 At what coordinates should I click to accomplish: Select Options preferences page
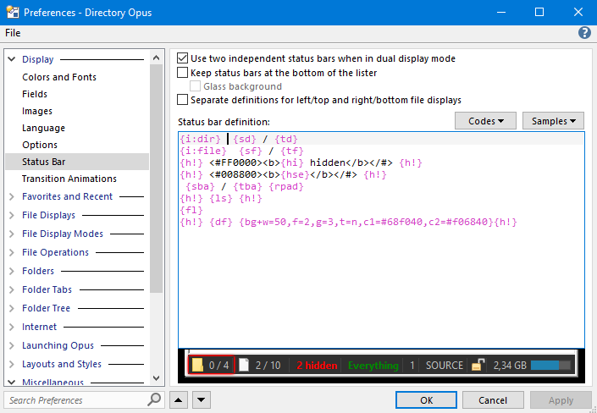tap(40, 145)
